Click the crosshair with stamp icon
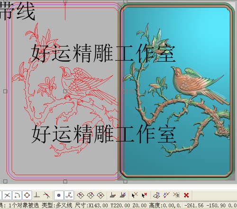 [x=176, y=195]
